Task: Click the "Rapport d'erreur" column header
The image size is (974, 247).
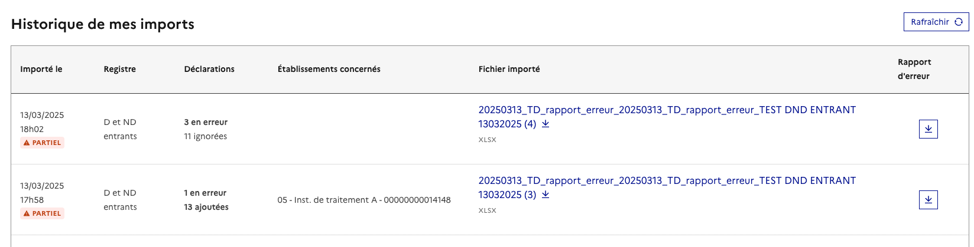Action: tap(914, 69)
